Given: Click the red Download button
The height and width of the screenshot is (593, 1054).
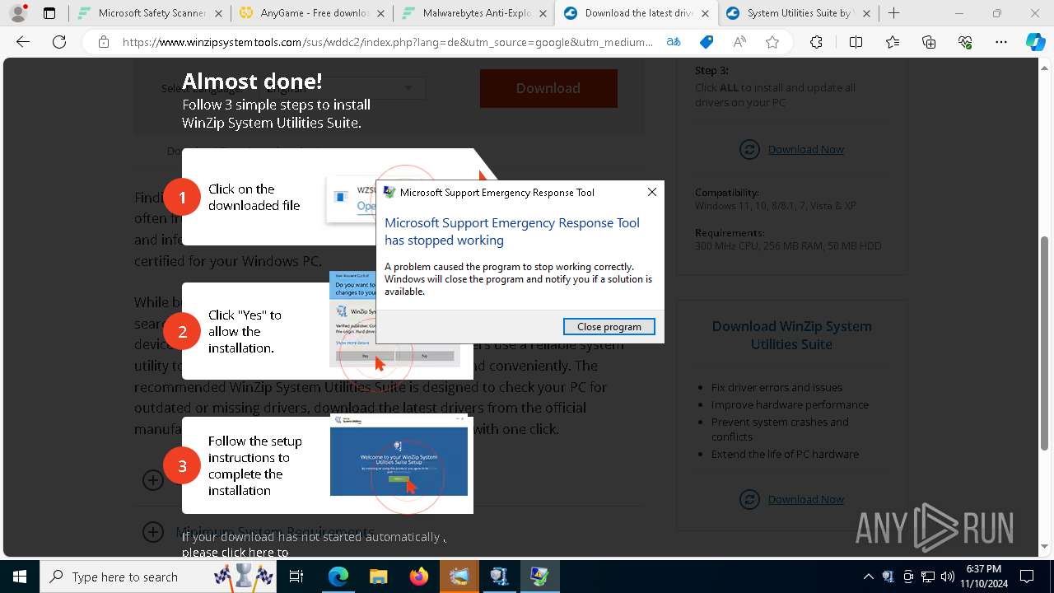Looking at the screenshot, I should pos(548,88).
